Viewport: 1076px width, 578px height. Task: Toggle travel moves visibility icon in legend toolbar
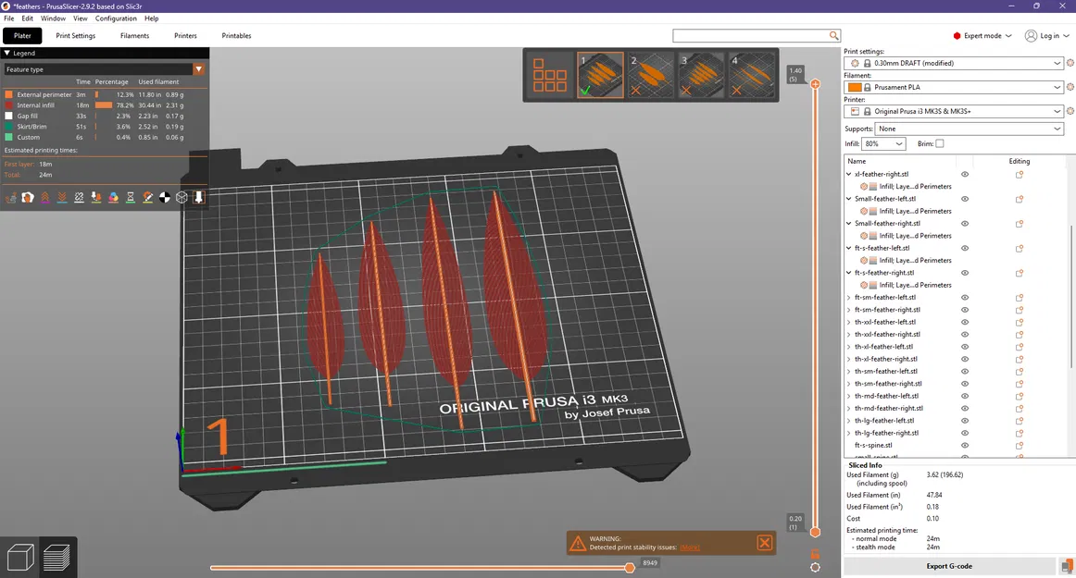click(11, 198)
